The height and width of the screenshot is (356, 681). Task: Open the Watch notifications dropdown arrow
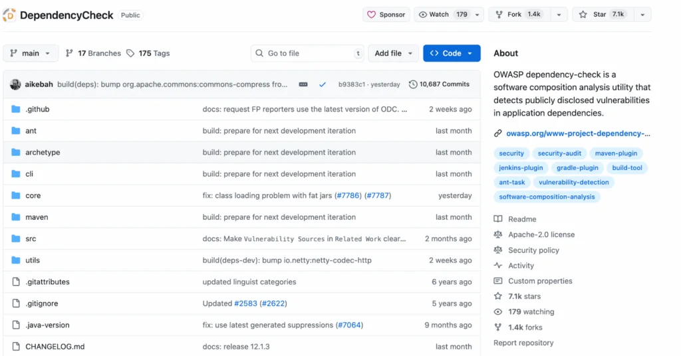click(477, 15)
